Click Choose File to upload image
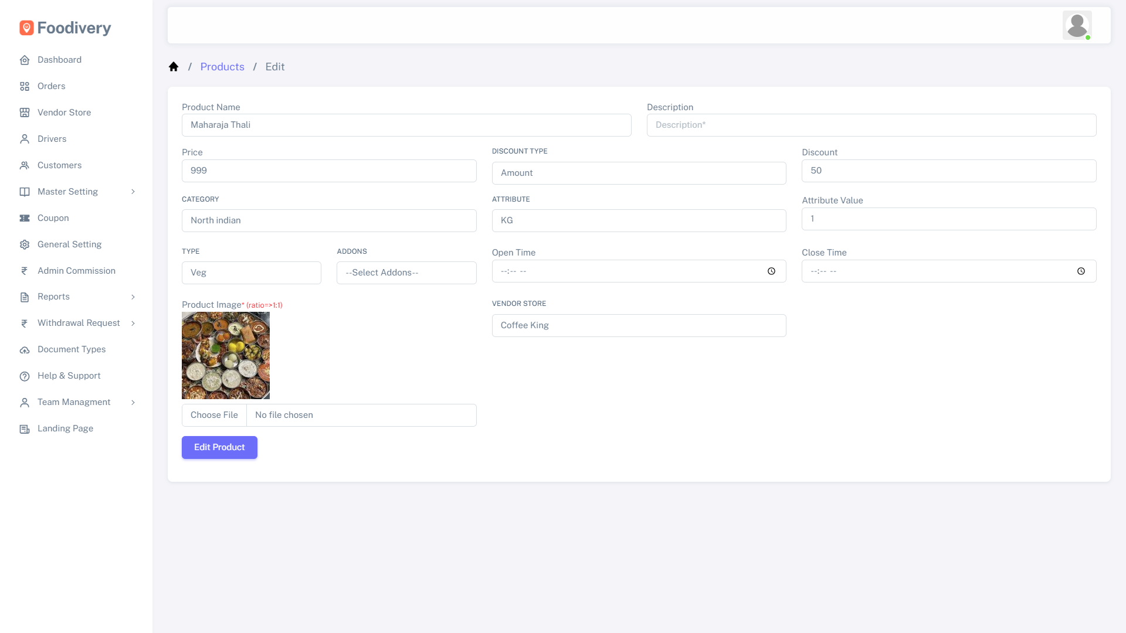This screenshot has width=1126, height=633. [x=214, y=415]
